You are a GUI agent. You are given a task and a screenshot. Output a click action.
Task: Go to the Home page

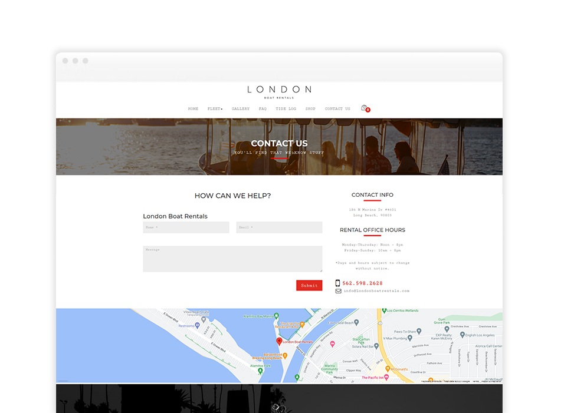coord(193,108)
